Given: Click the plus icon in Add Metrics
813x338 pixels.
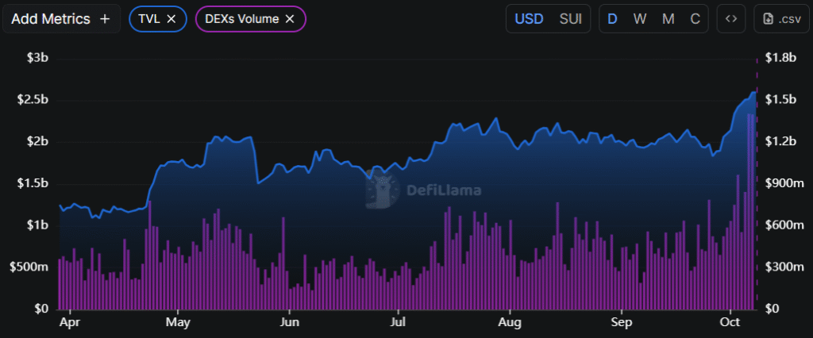Looking at the screenshot, I should pos(105,18).
